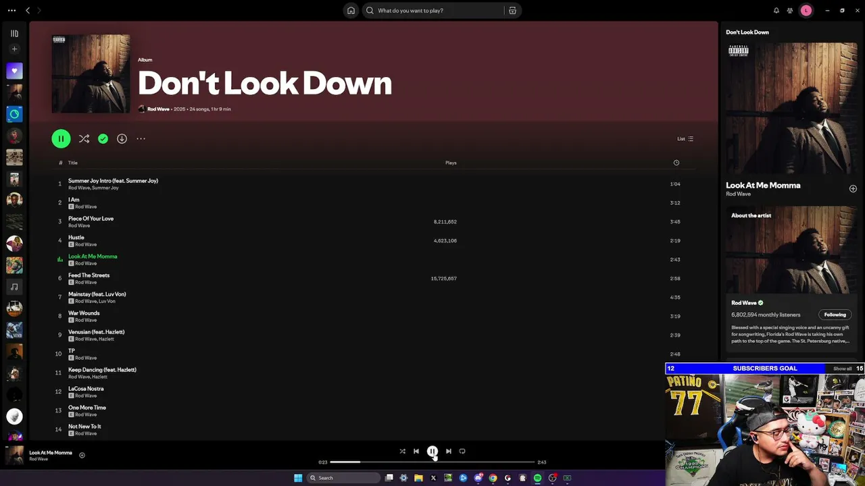Open Luv Von artist link under Mainstay
Screen dimensions: 865x486
click(107, 301)
